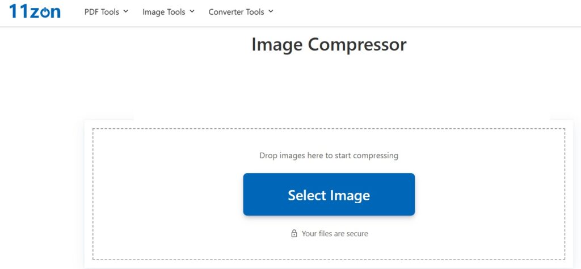Image resolution: width=581 pixels, height=269 pixels.
Task: Click the empty space left of Select Image
Action: 170,194
